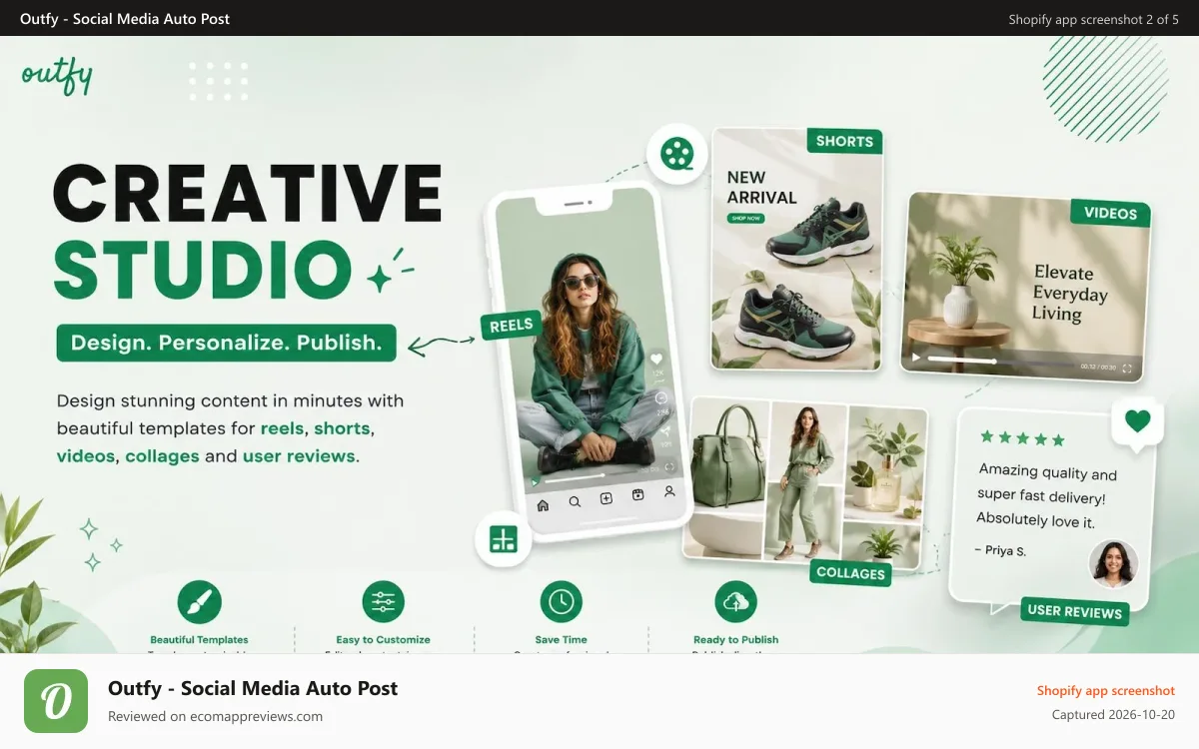Select the VIDEOS label badge
Viewport: 1199px width, 749px height.
[x=1110, y=213]
